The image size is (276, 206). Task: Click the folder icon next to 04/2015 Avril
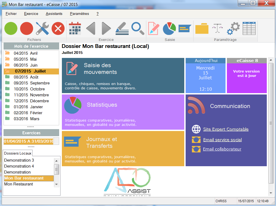7,53
